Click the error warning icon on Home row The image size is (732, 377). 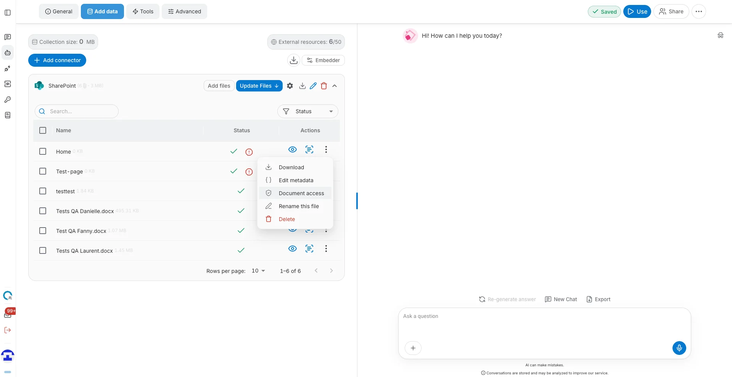click(x=249, y=152)
